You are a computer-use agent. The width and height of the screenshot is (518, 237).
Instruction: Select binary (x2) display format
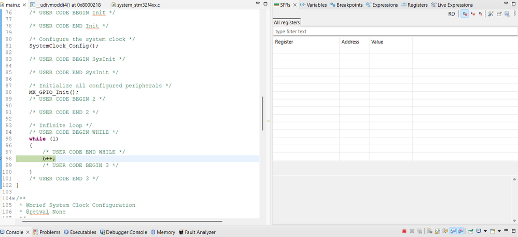(481, 14)
